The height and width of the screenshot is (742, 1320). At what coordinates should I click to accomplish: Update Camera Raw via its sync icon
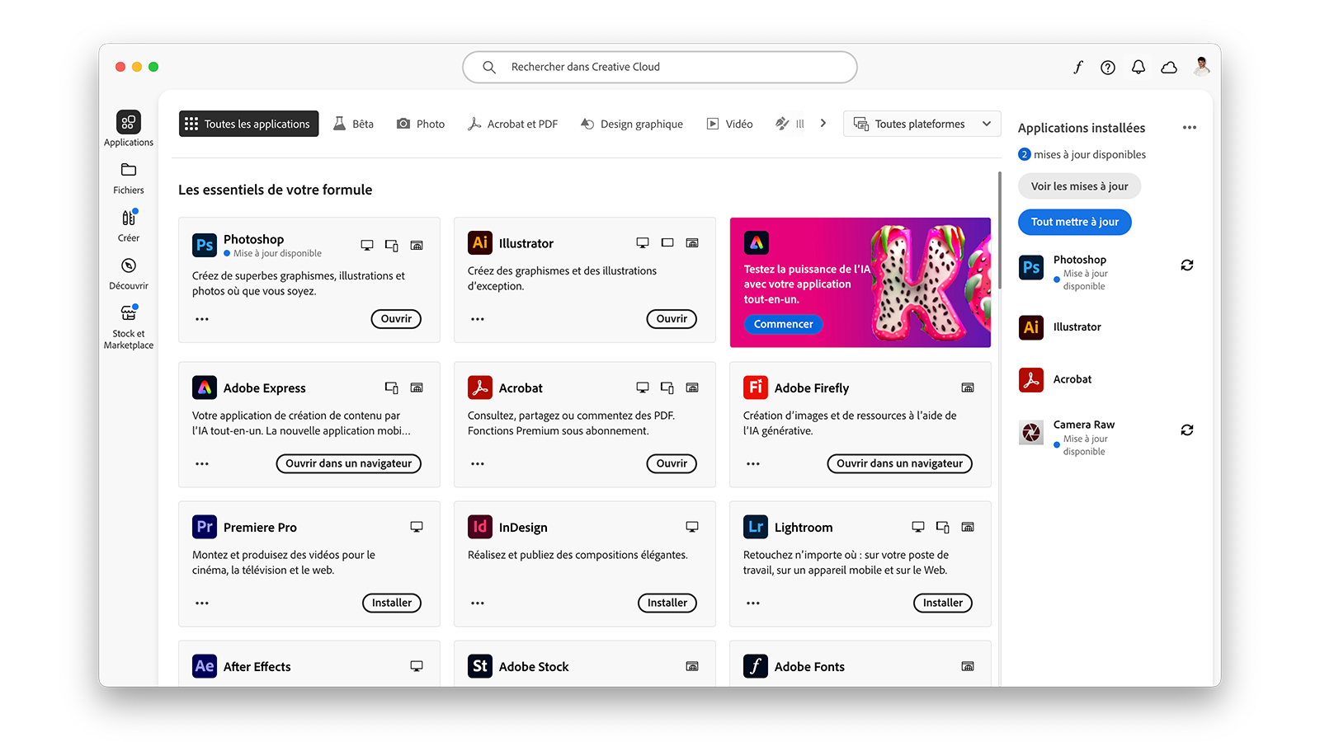(x=1186, y=430)
